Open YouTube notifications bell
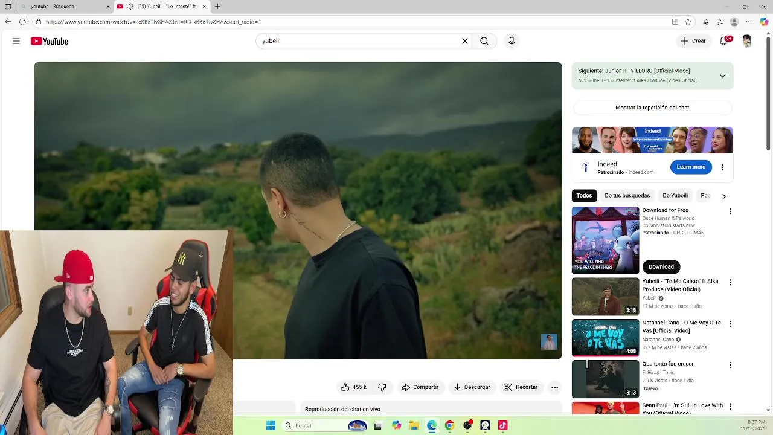This screenshot has height=435, width=773. [723, 41]
